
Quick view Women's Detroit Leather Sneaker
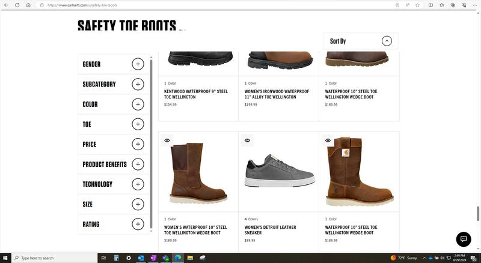point(247,141)
